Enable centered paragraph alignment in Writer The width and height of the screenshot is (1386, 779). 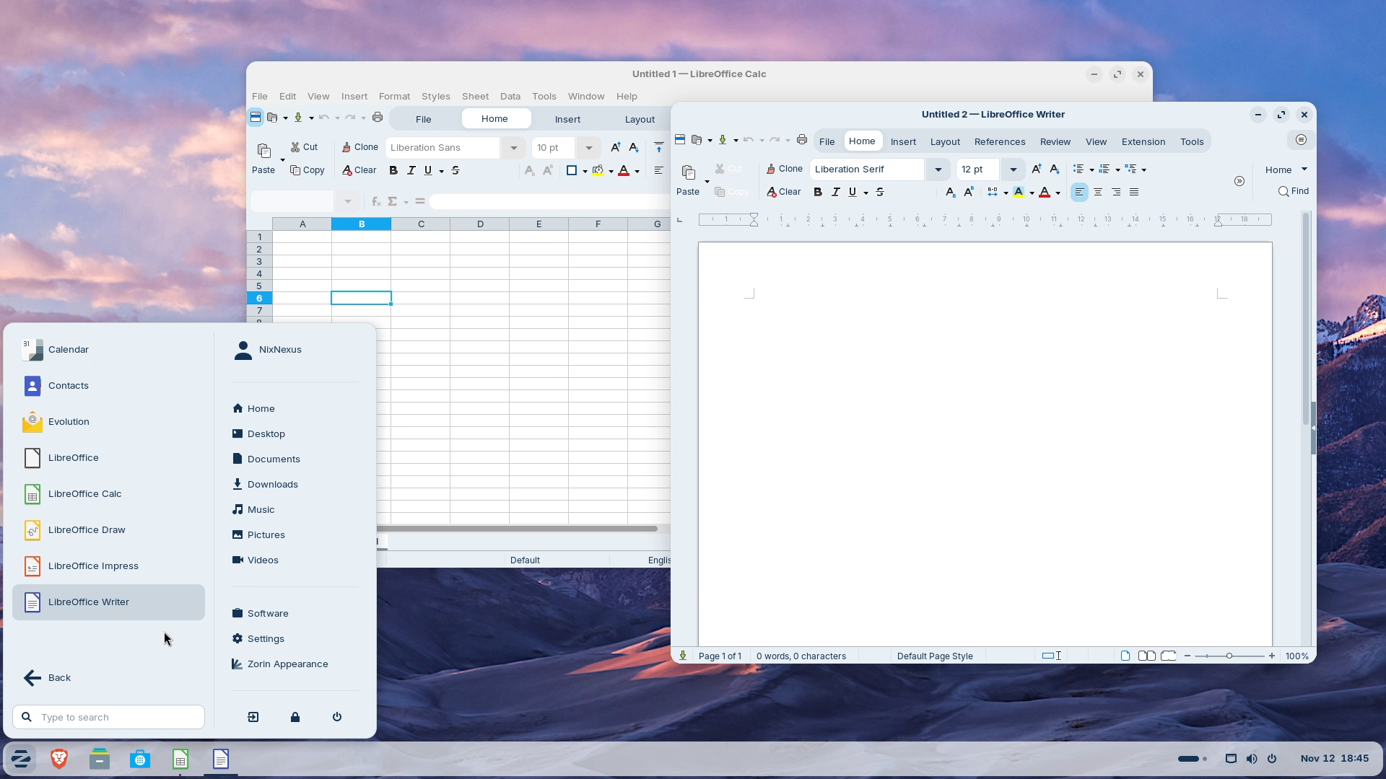[x=1097, y=192]
